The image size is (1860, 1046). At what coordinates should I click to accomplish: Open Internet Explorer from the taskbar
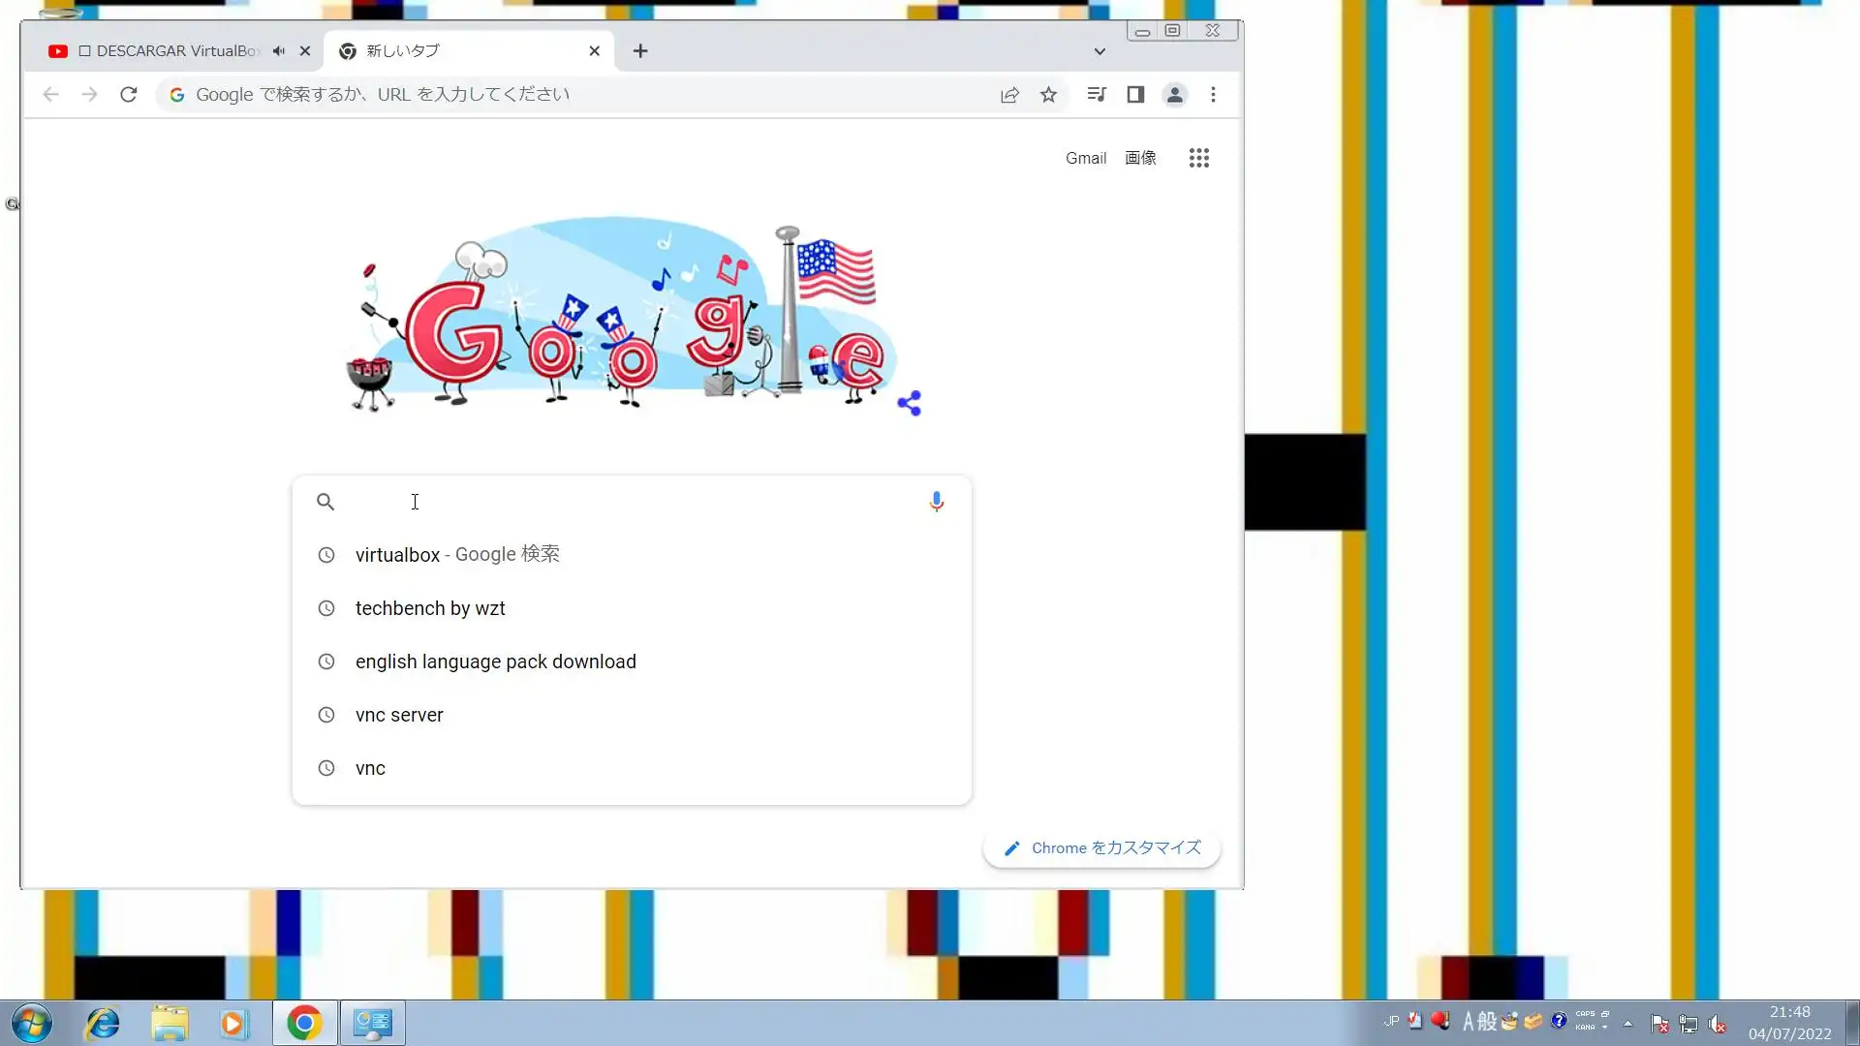click(102, 1023)
